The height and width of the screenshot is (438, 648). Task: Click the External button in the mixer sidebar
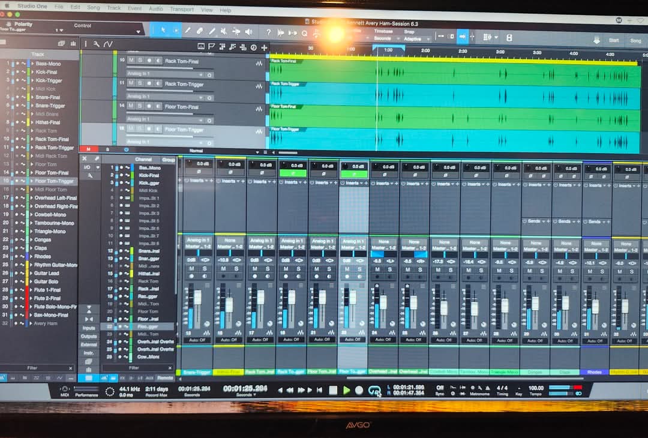tap(89, 344)
